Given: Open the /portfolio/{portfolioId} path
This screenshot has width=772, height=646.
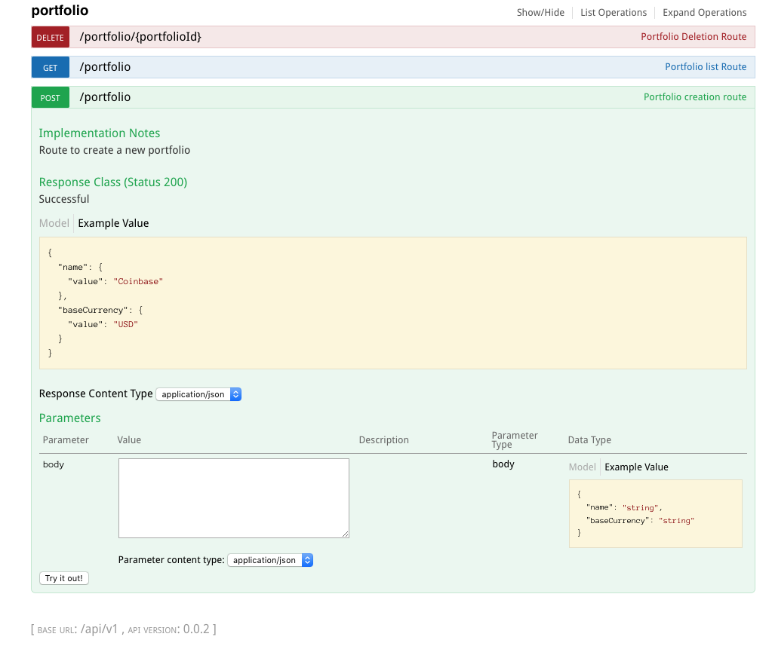Looking at the screenshot, I should coord(140,37).
